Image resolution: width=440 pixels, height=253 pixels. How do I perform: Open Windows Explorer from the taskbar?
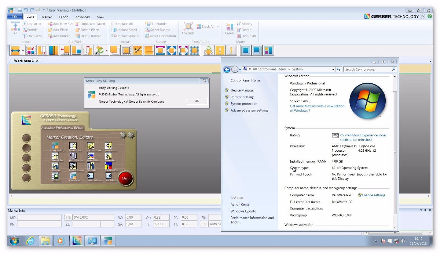point(45,241)
